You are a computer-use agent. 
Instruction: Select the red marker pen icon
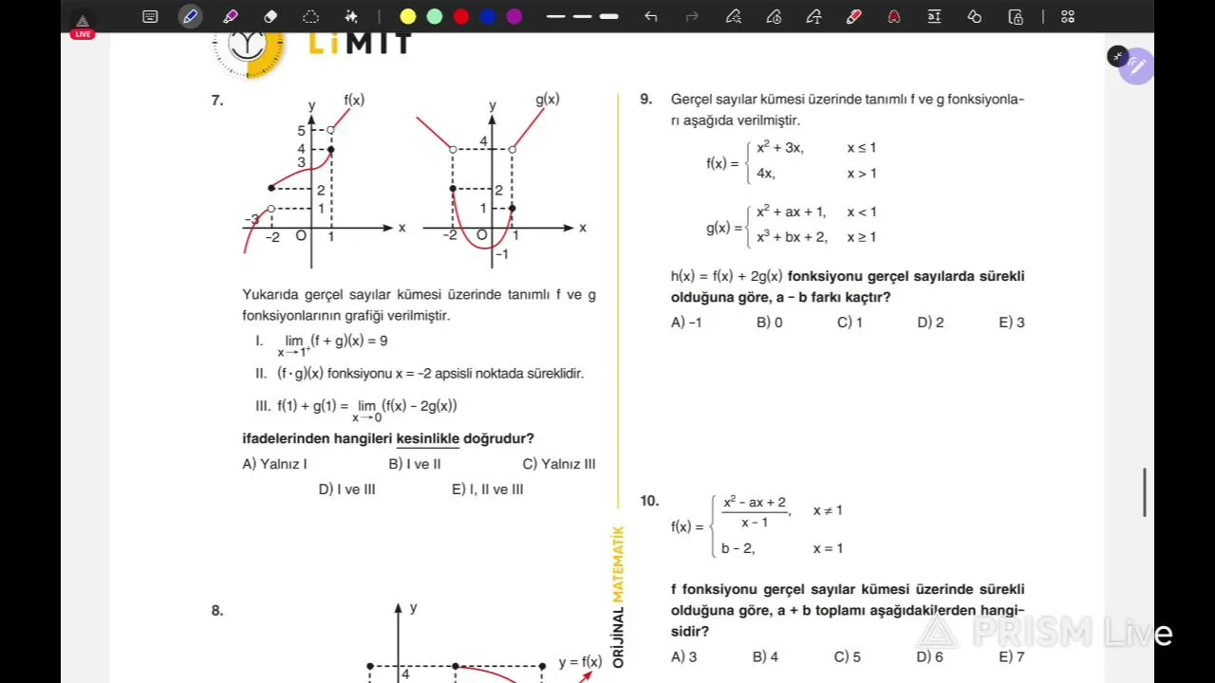pyautogui.click(x=853, y=16)
